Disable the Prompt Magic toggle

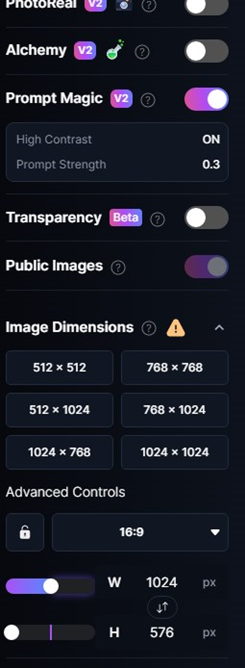tap(207, 99)
